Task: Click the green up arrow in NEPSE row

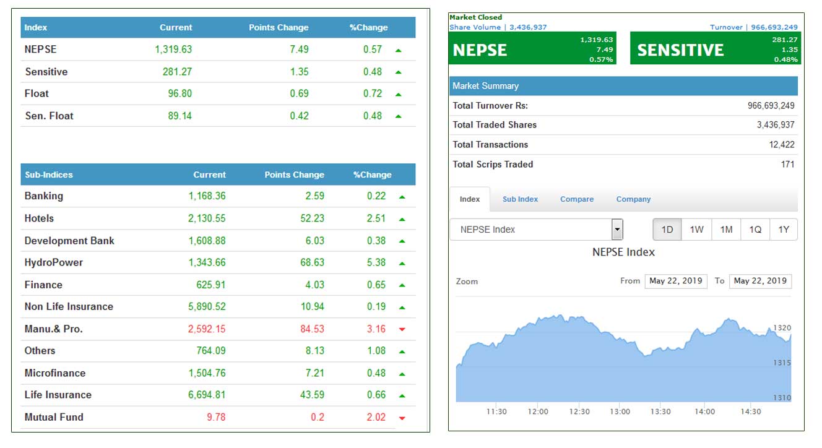Action: tap(398, 50)
